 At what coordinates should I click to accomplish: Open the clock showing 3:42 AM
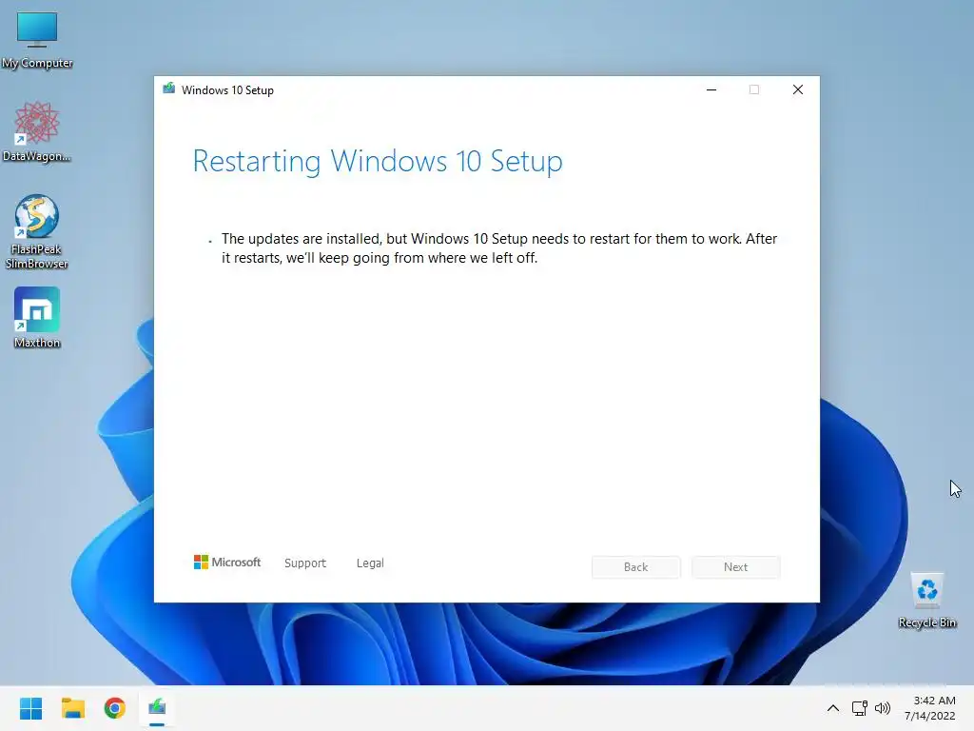coord(930,708)
